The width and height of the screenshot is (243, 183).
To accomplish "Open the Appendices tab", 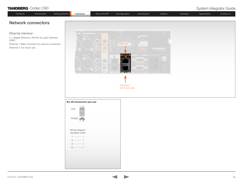I will (205, 14).
